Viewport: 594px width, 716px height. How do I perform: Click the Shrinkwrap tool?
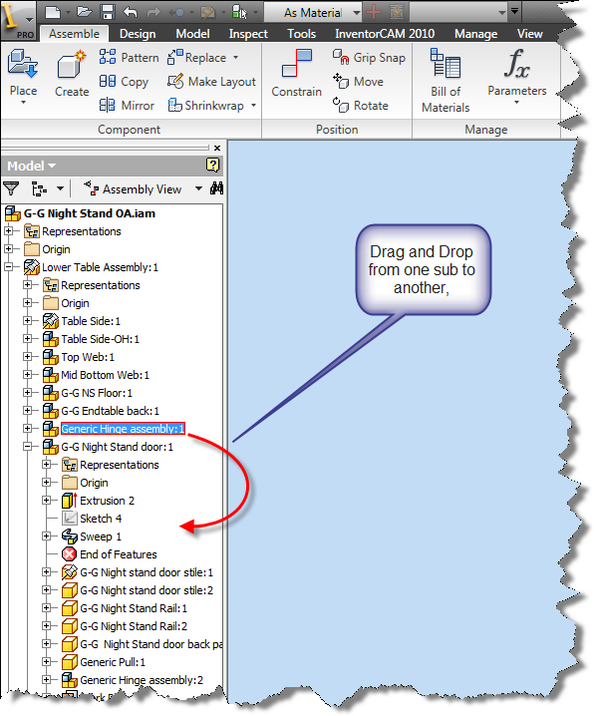(x=206, y=106)
